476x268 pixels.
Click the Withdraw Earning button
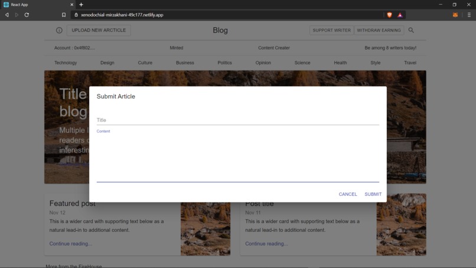point(379,30)
